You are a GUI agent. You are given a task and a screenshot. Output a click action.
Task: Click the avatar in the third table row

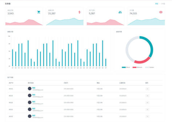click(30, 102)
